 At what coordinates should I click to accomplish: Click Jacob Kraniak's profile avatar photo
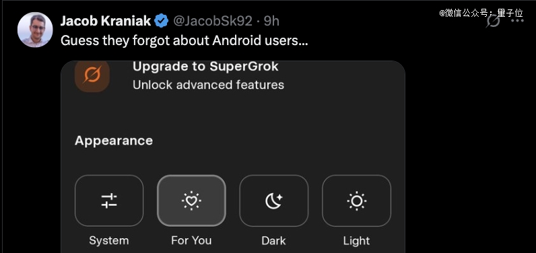tap(35, 30)
